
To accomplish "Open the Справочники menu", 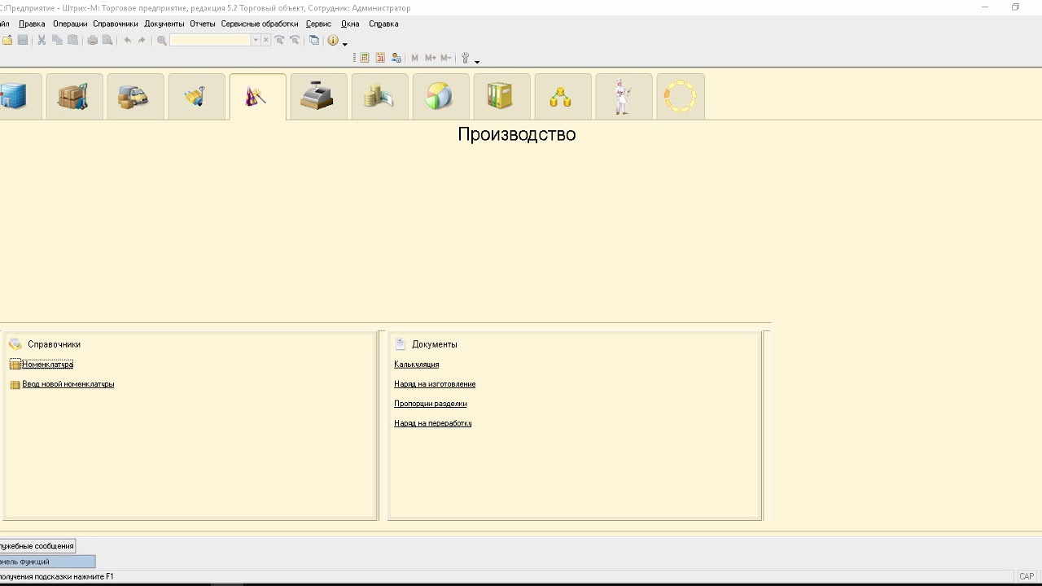I will (x=116, y=24).
